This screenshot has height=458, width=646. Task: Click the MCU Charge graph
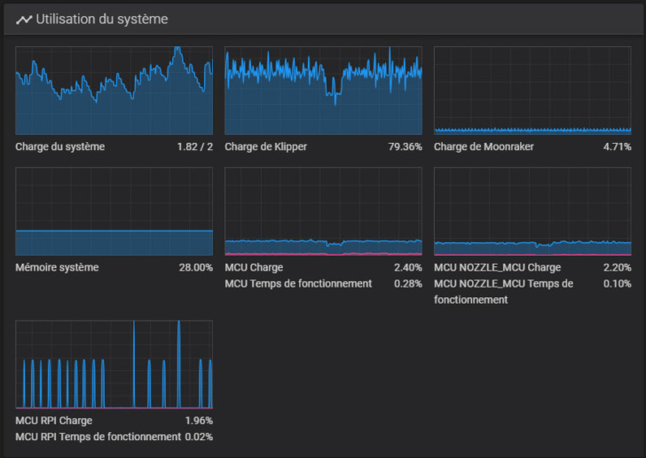tap(323, 211)
